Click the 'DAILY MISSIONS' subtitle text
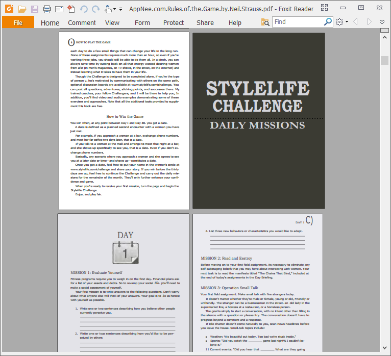Screen dimensions: 391x356 (x=257, y=125)
